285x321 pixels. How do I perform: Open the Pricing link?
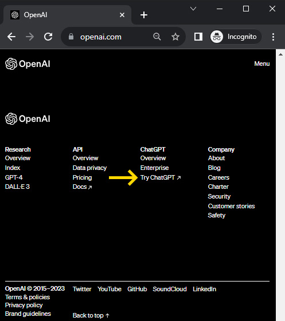click(82, 177)
